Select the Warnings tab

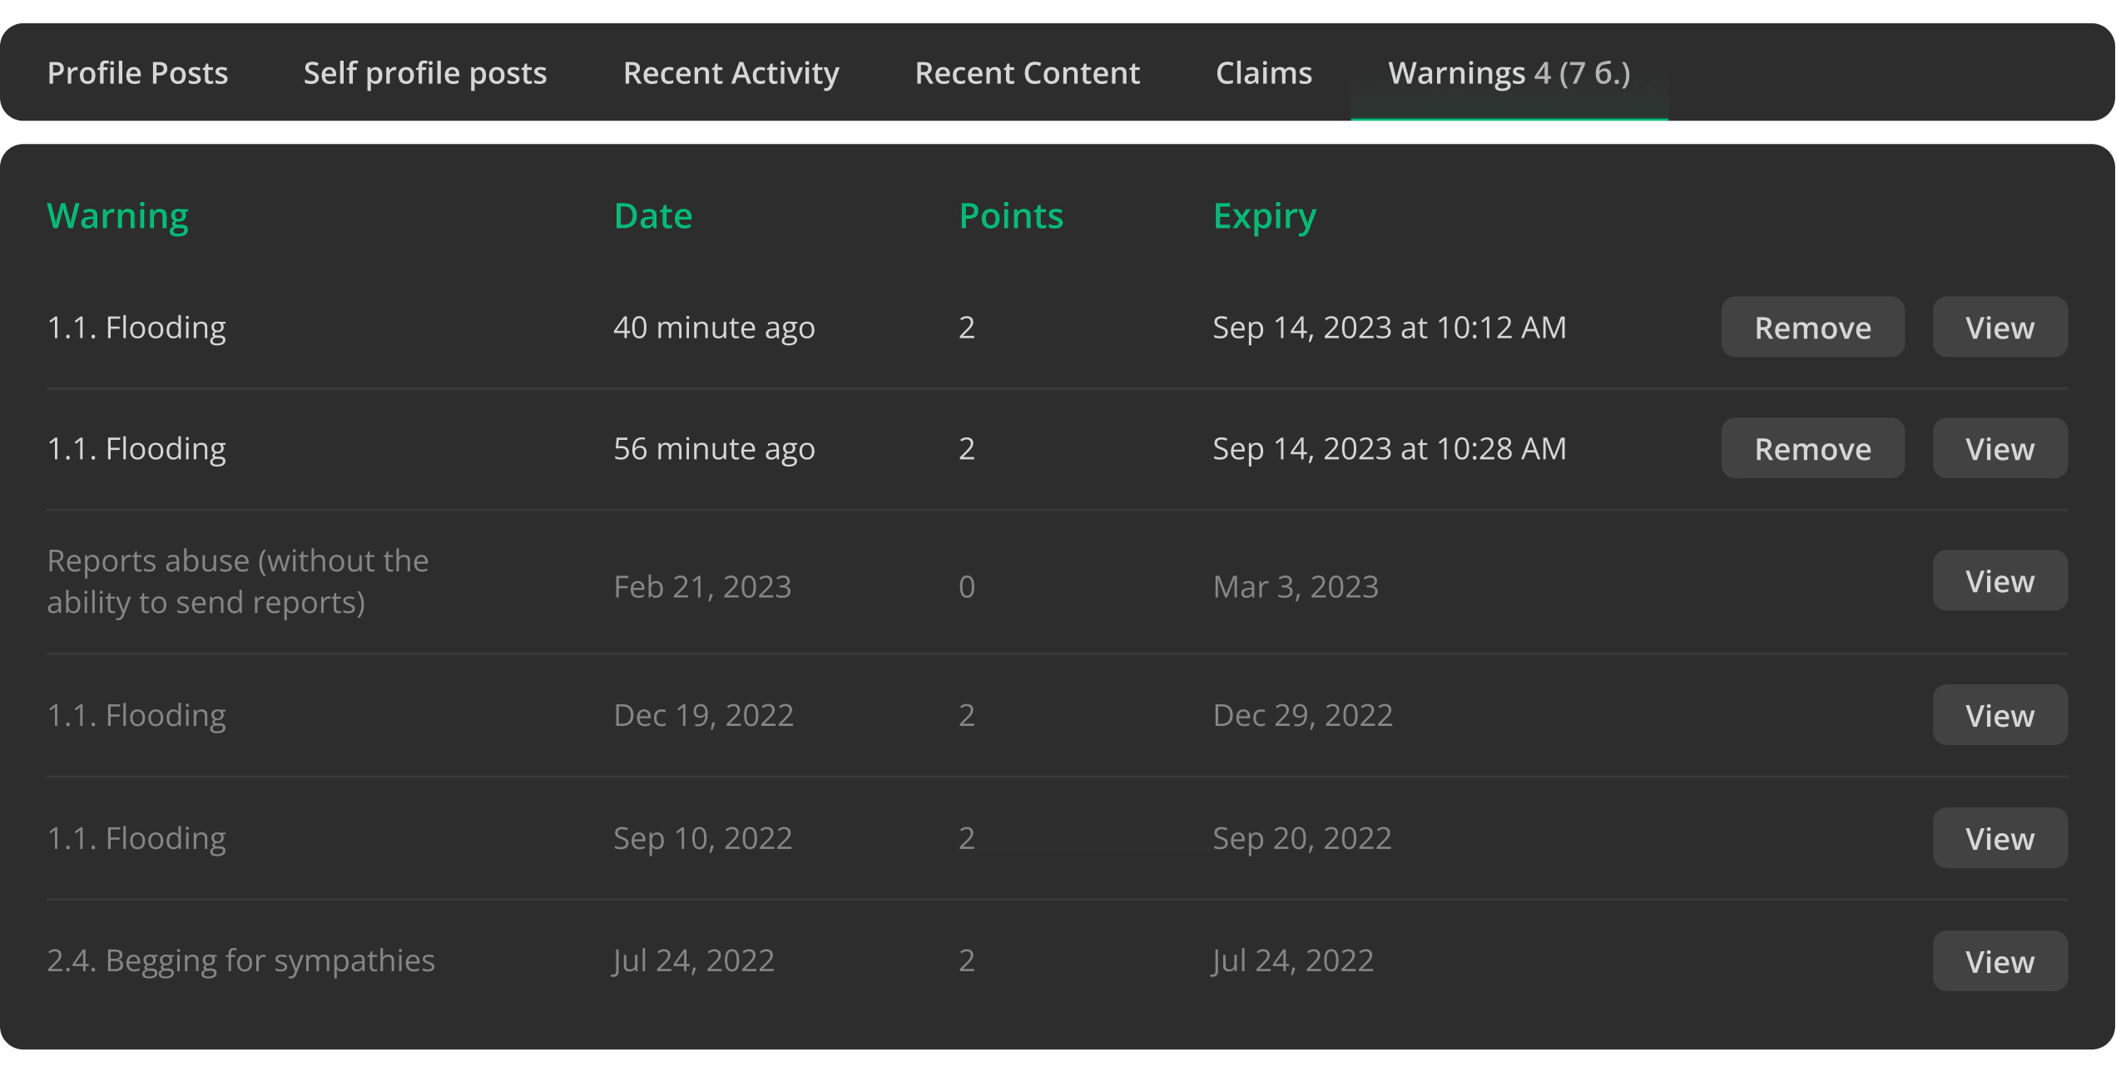pos(1509,73)
